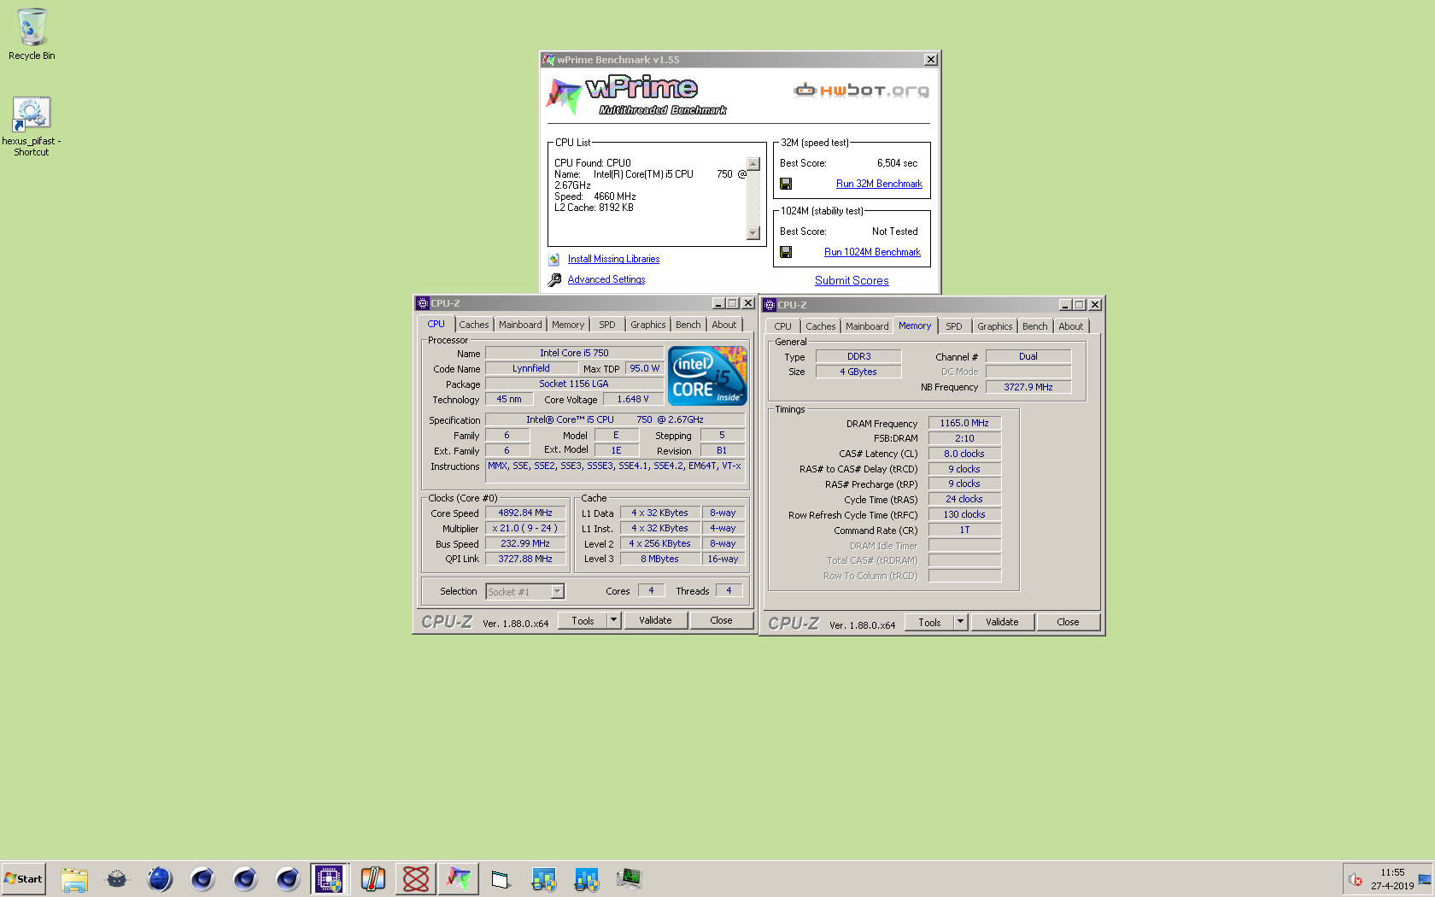1435x897 pixels.
Task: Click Validate in the left CPU-Z window
Action: pos(655,620)
